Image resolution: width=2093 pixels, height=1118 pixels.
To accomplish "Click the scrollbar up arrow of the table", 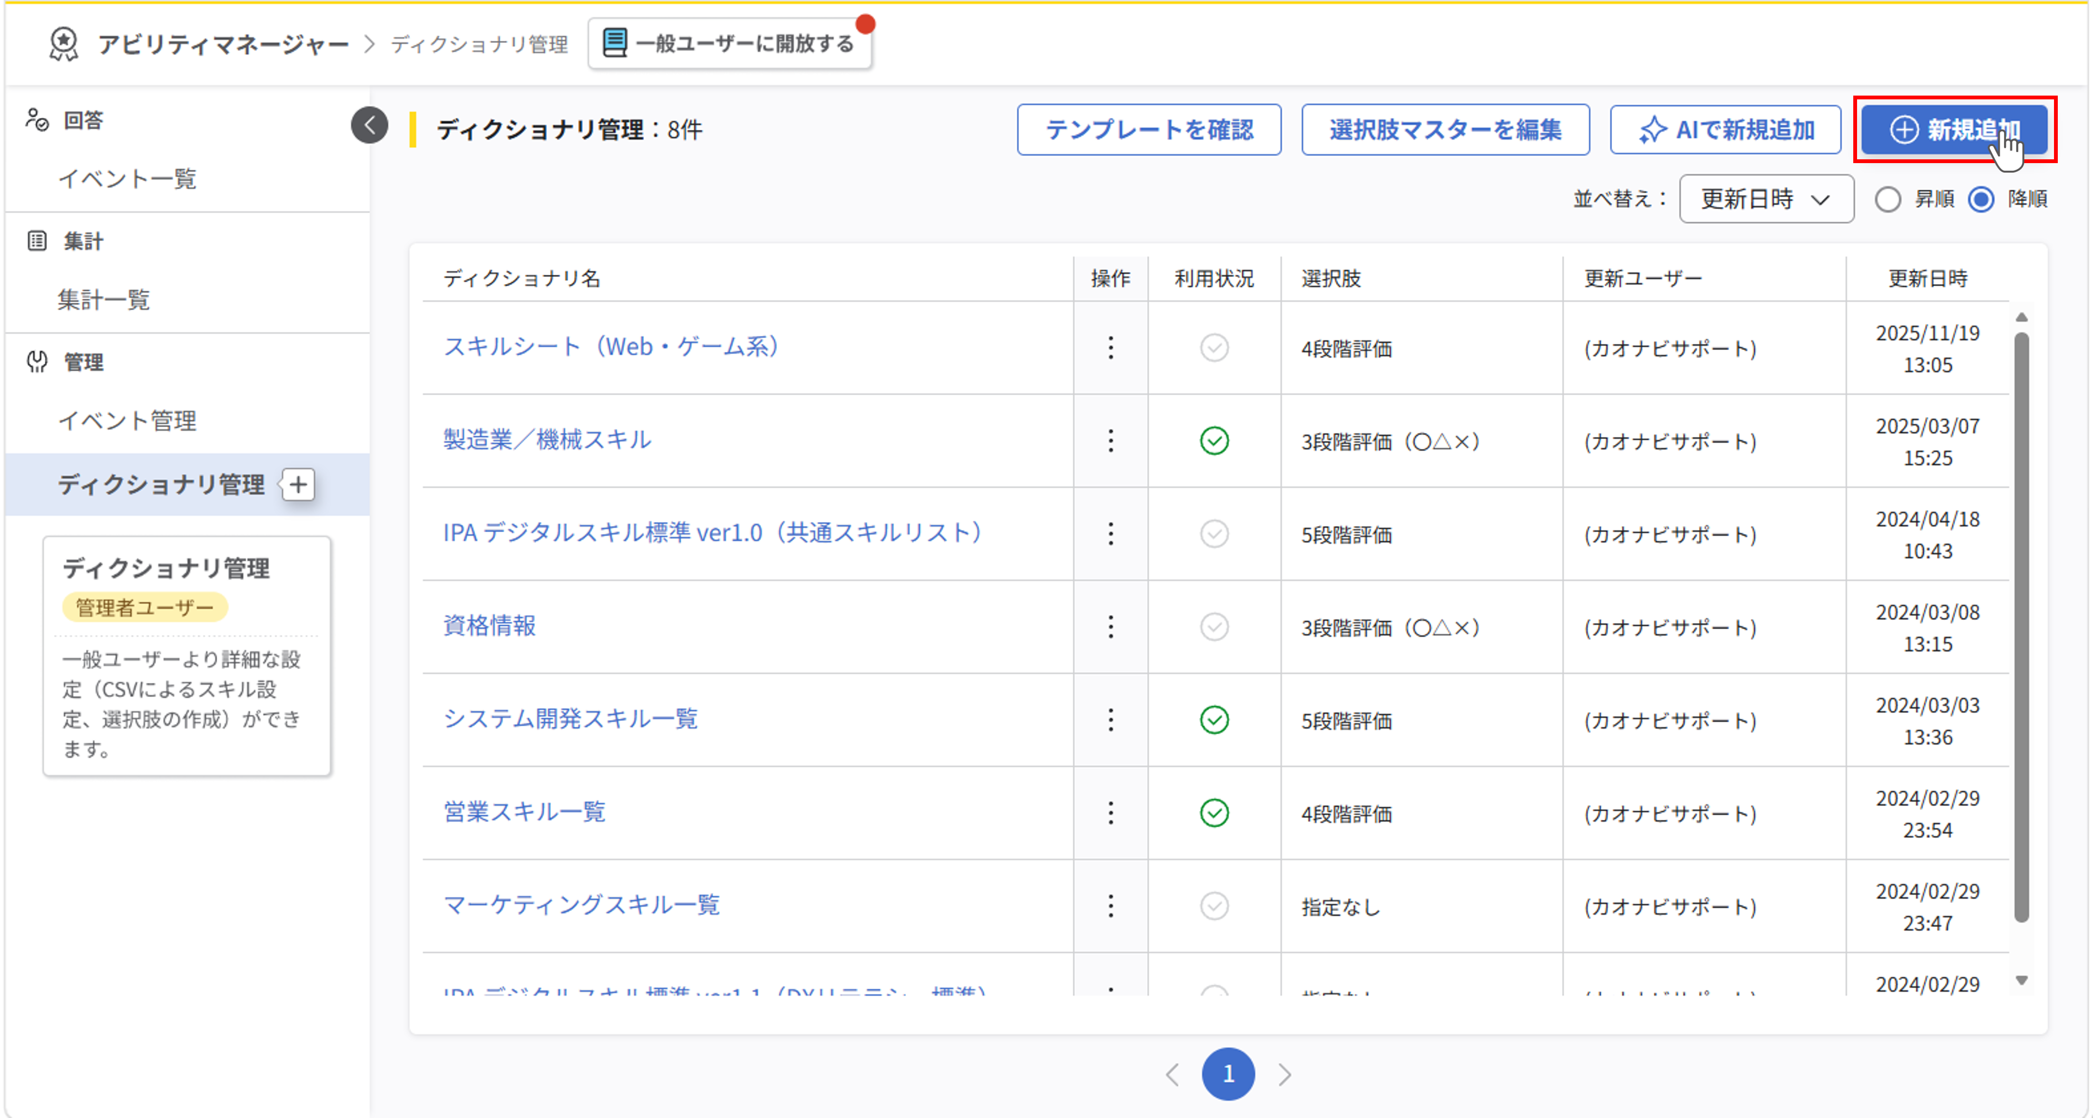I will coord(2022,318).
